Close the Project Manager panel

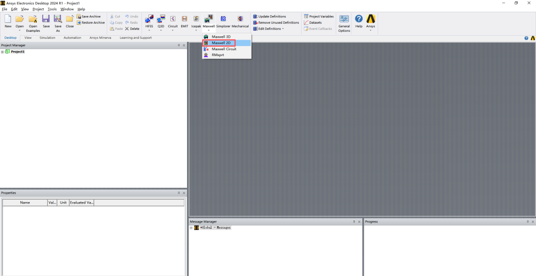[x=184, y=45]
